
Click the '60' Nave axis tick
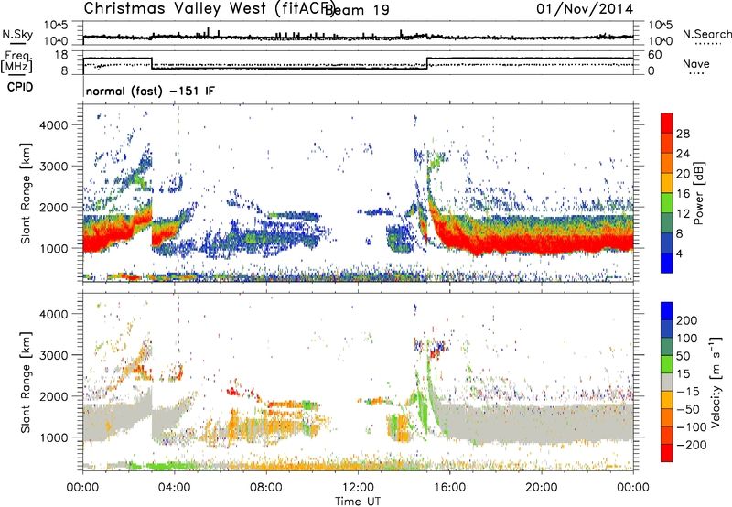click(655, 55)
